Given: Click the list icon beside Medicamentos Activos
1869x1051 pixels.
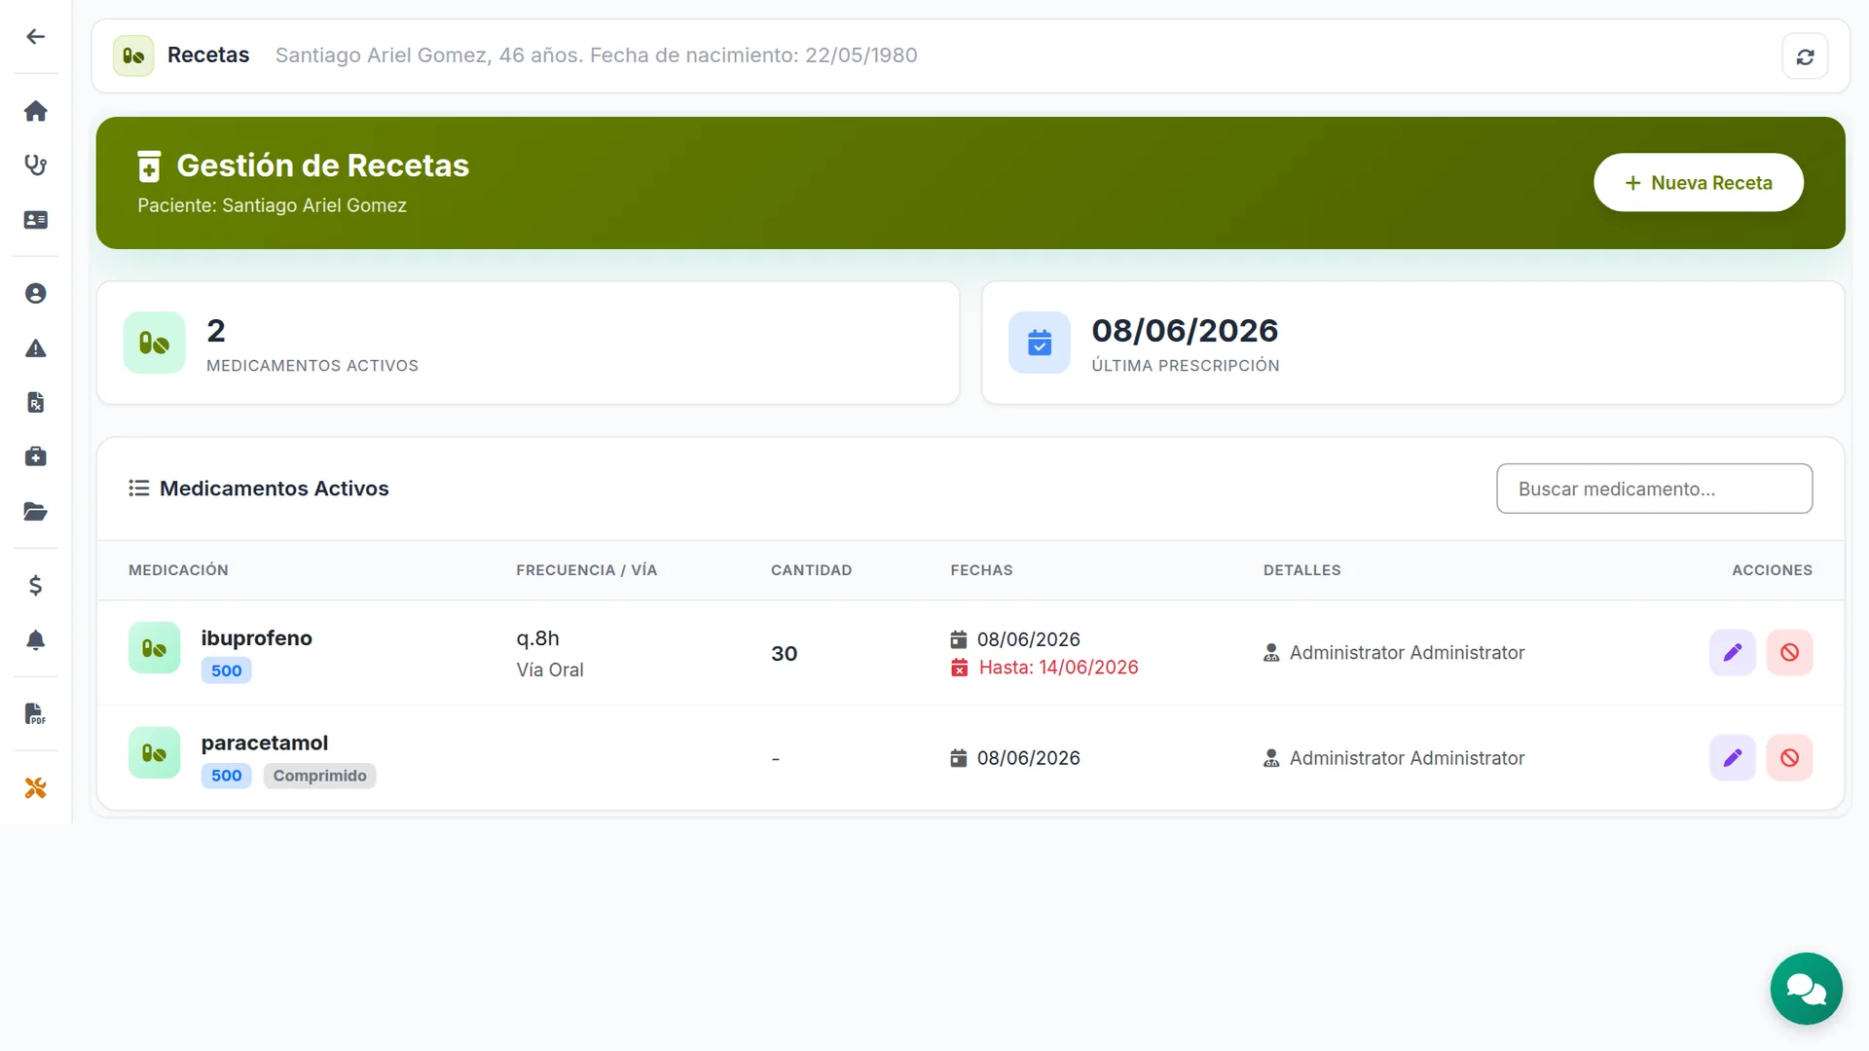Looking at the screenshot, I should click(138, 489).
